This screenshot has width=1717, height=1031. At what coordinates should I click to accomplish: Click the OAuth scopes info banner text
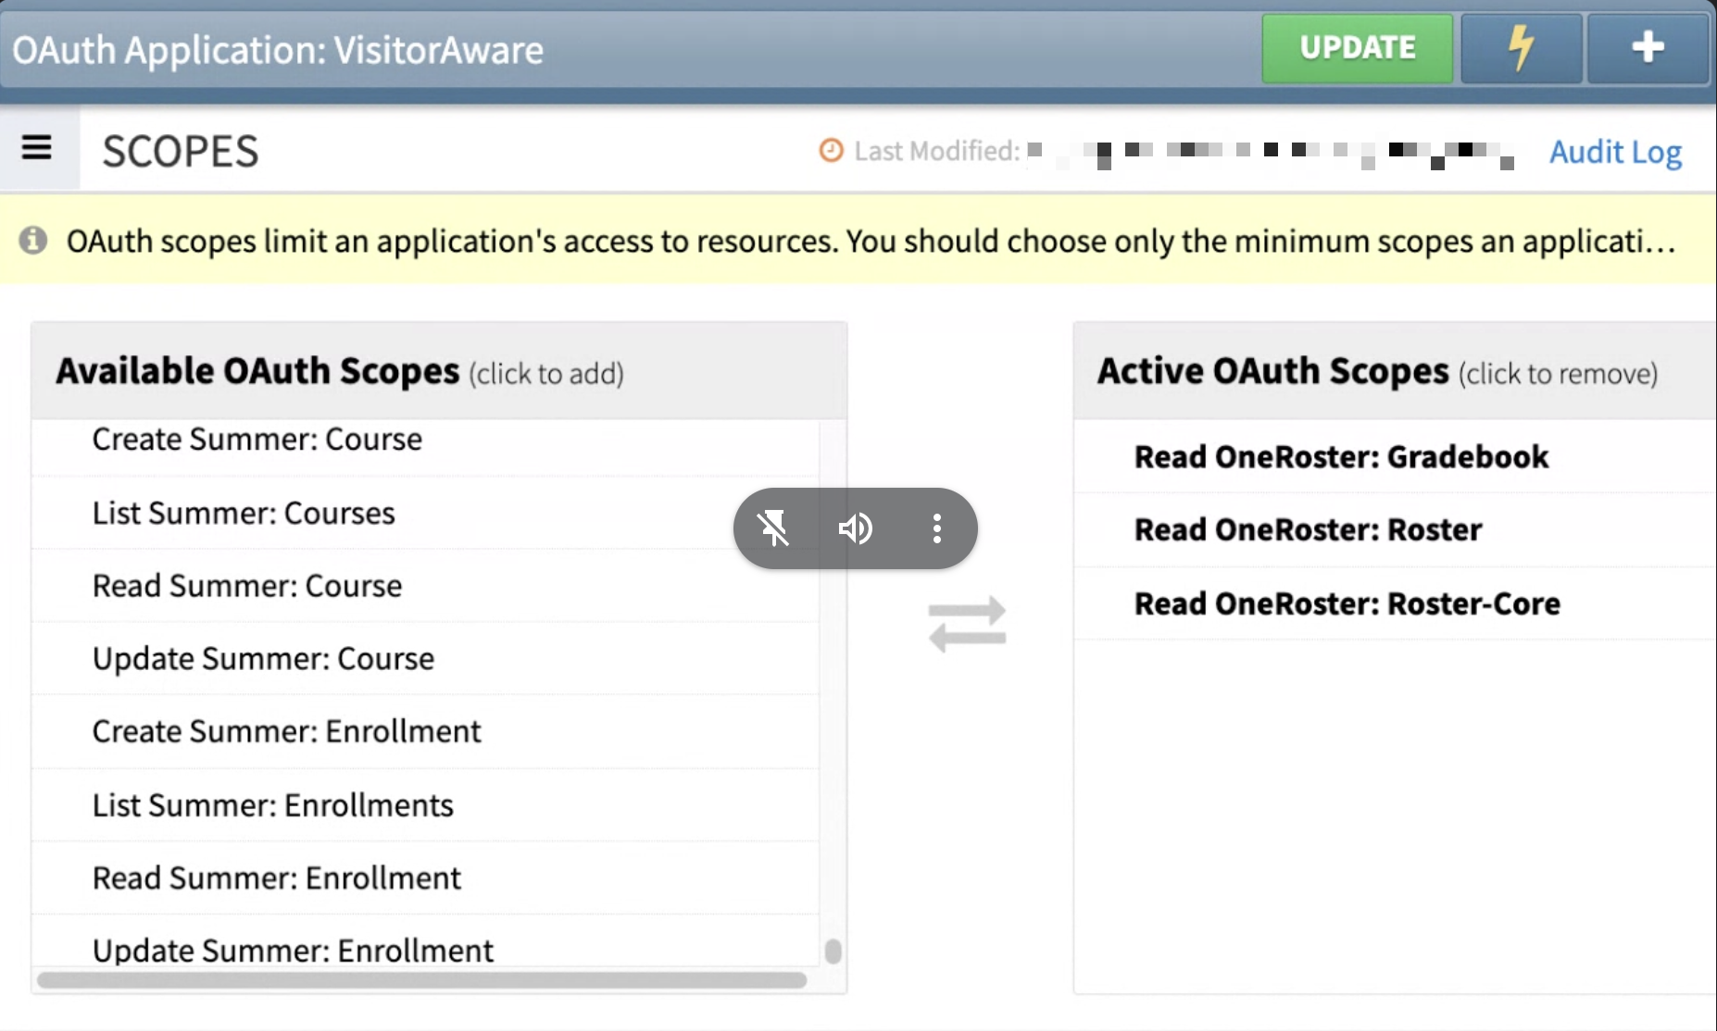click(871, 242)
